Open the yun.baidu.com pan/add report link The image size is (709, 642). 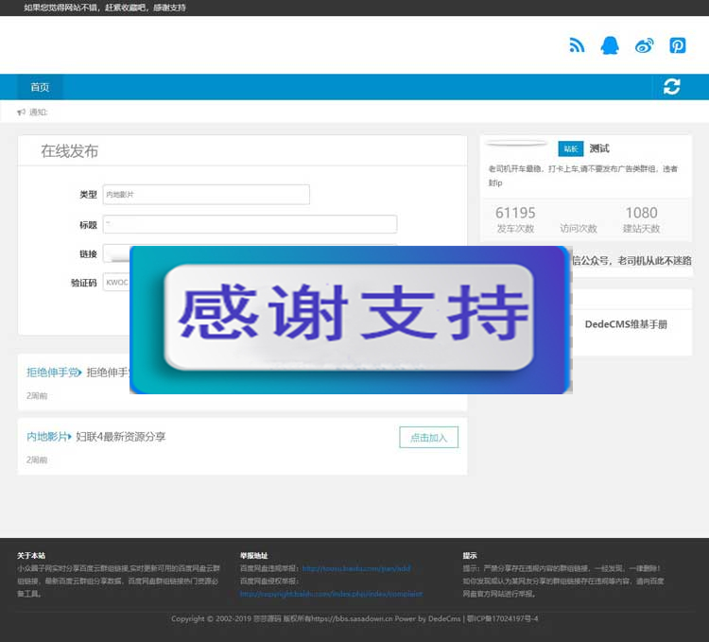pyautogui.click(x=355, y=568)
